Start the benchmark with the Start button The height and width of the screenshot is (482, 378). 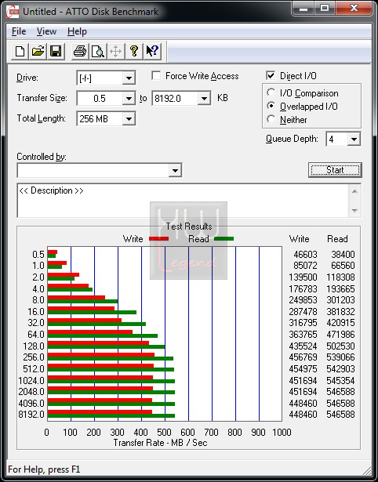[335, 170]
